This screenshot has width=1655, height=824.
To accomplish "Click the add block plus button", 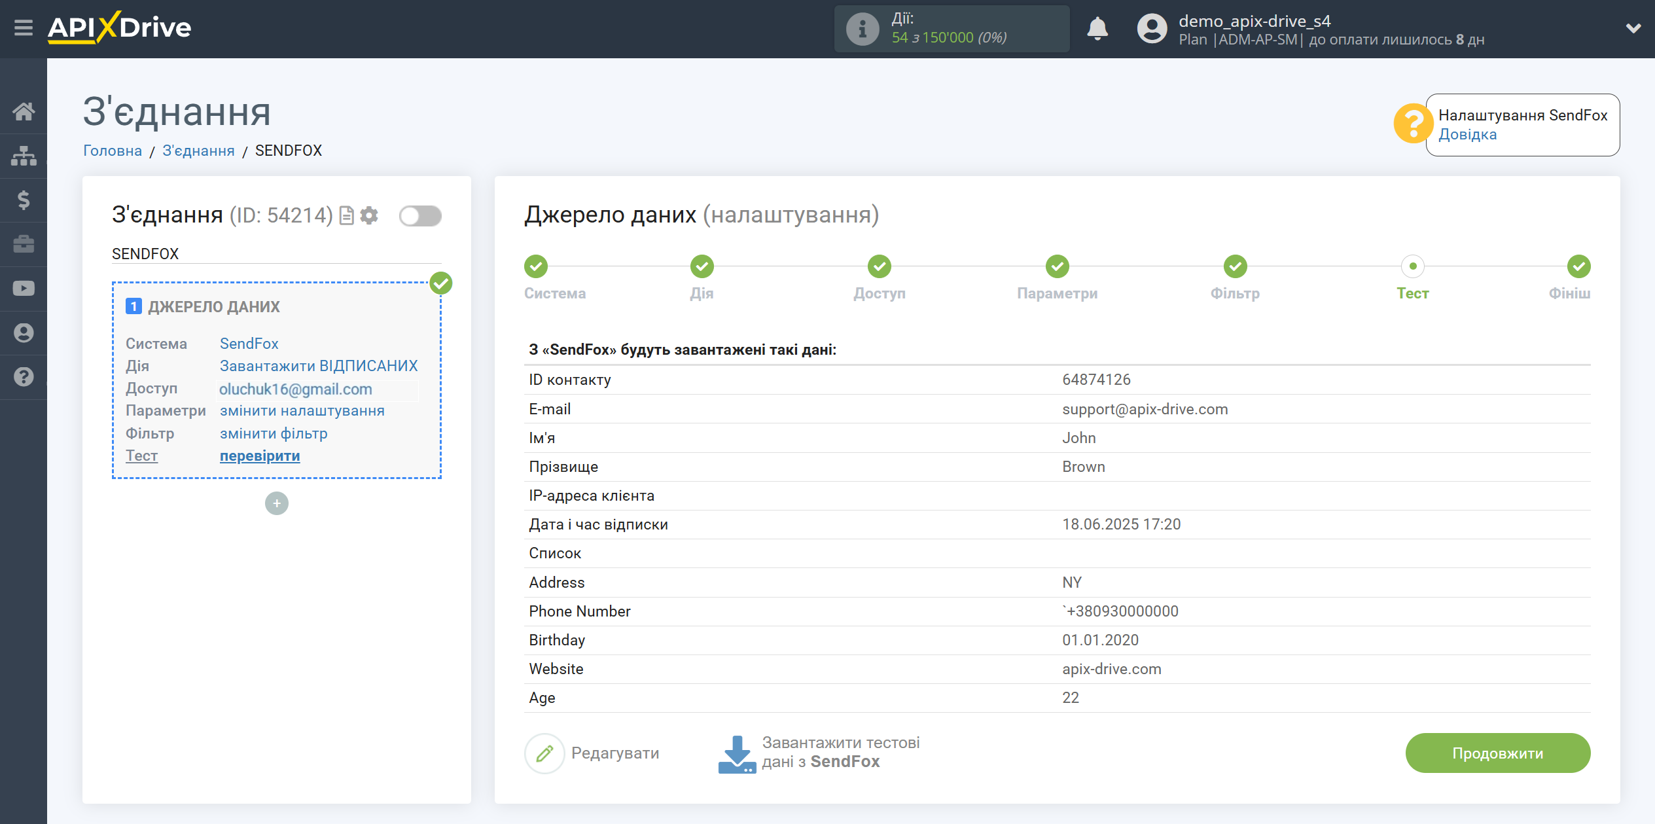I will point(277,503).
